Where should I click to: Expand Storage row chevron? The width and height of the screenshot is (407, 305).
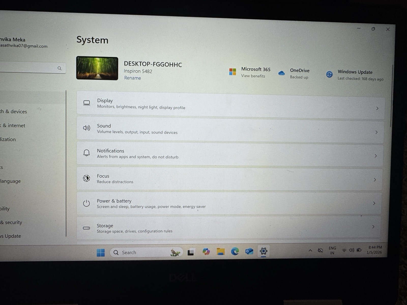[373, 227]
